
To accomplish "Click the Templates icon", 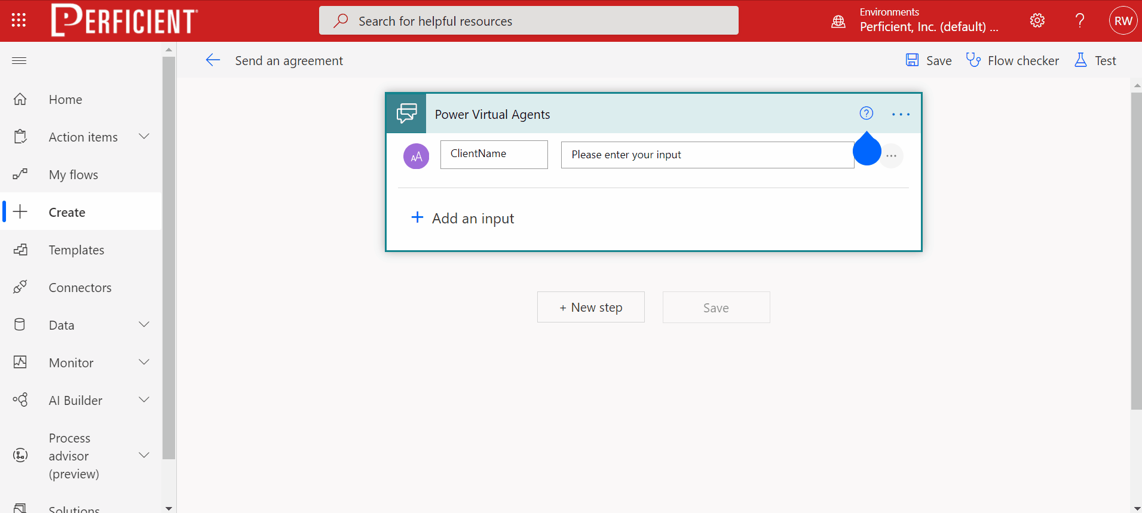I will click(20, 250).
